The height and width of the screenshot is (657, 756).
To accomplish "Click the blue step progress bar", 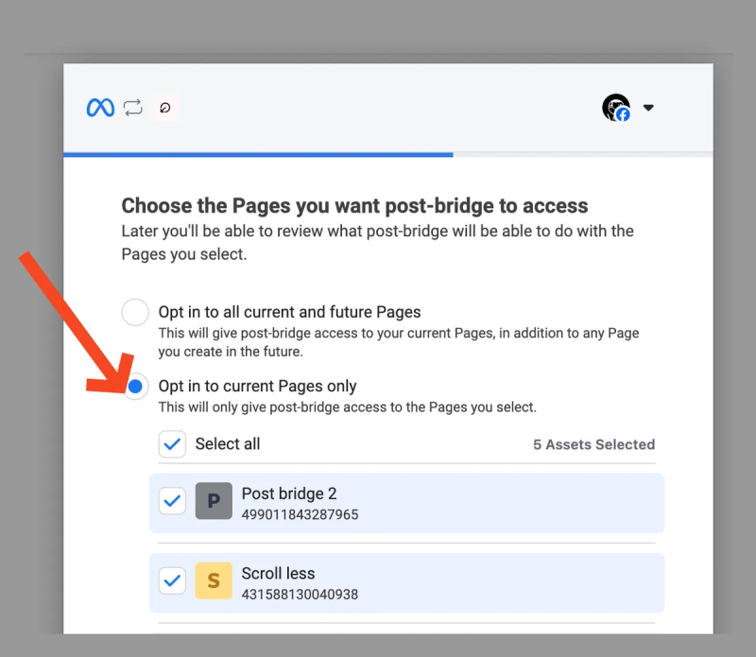I will [258, 155].
